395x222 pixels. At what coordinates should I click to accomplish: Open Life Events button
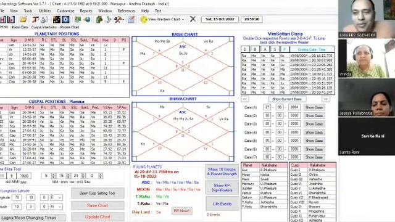(x=222, y=204)
